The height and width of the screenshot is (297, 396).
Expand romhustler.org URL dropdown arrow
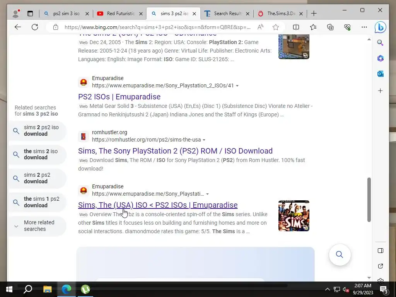(204, 140)
